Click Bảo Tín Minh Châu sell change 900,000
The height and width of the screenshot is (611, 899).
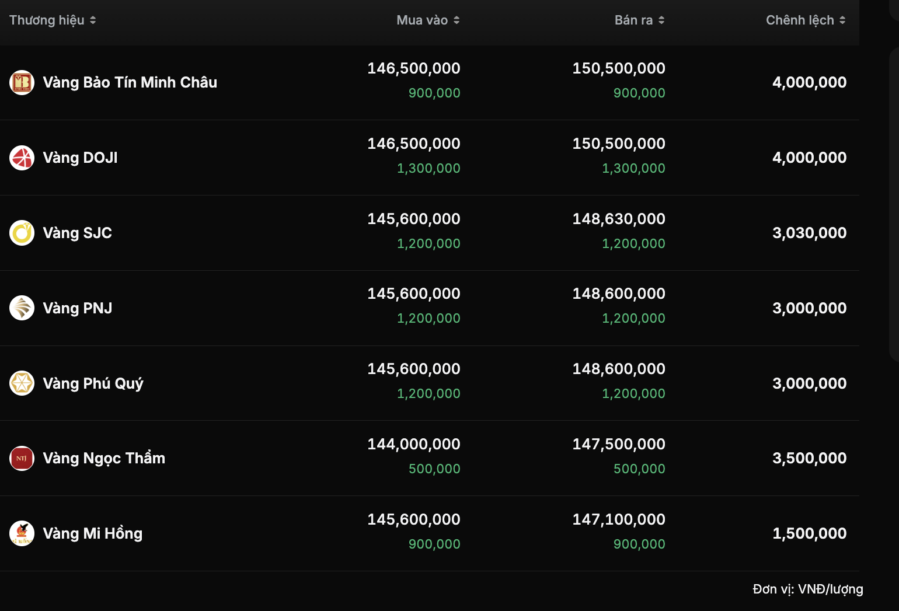click(639, 93)
